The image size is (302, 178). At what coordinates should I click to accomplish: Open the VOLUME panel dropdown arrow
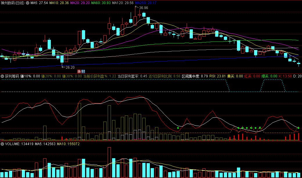(2, 144)
